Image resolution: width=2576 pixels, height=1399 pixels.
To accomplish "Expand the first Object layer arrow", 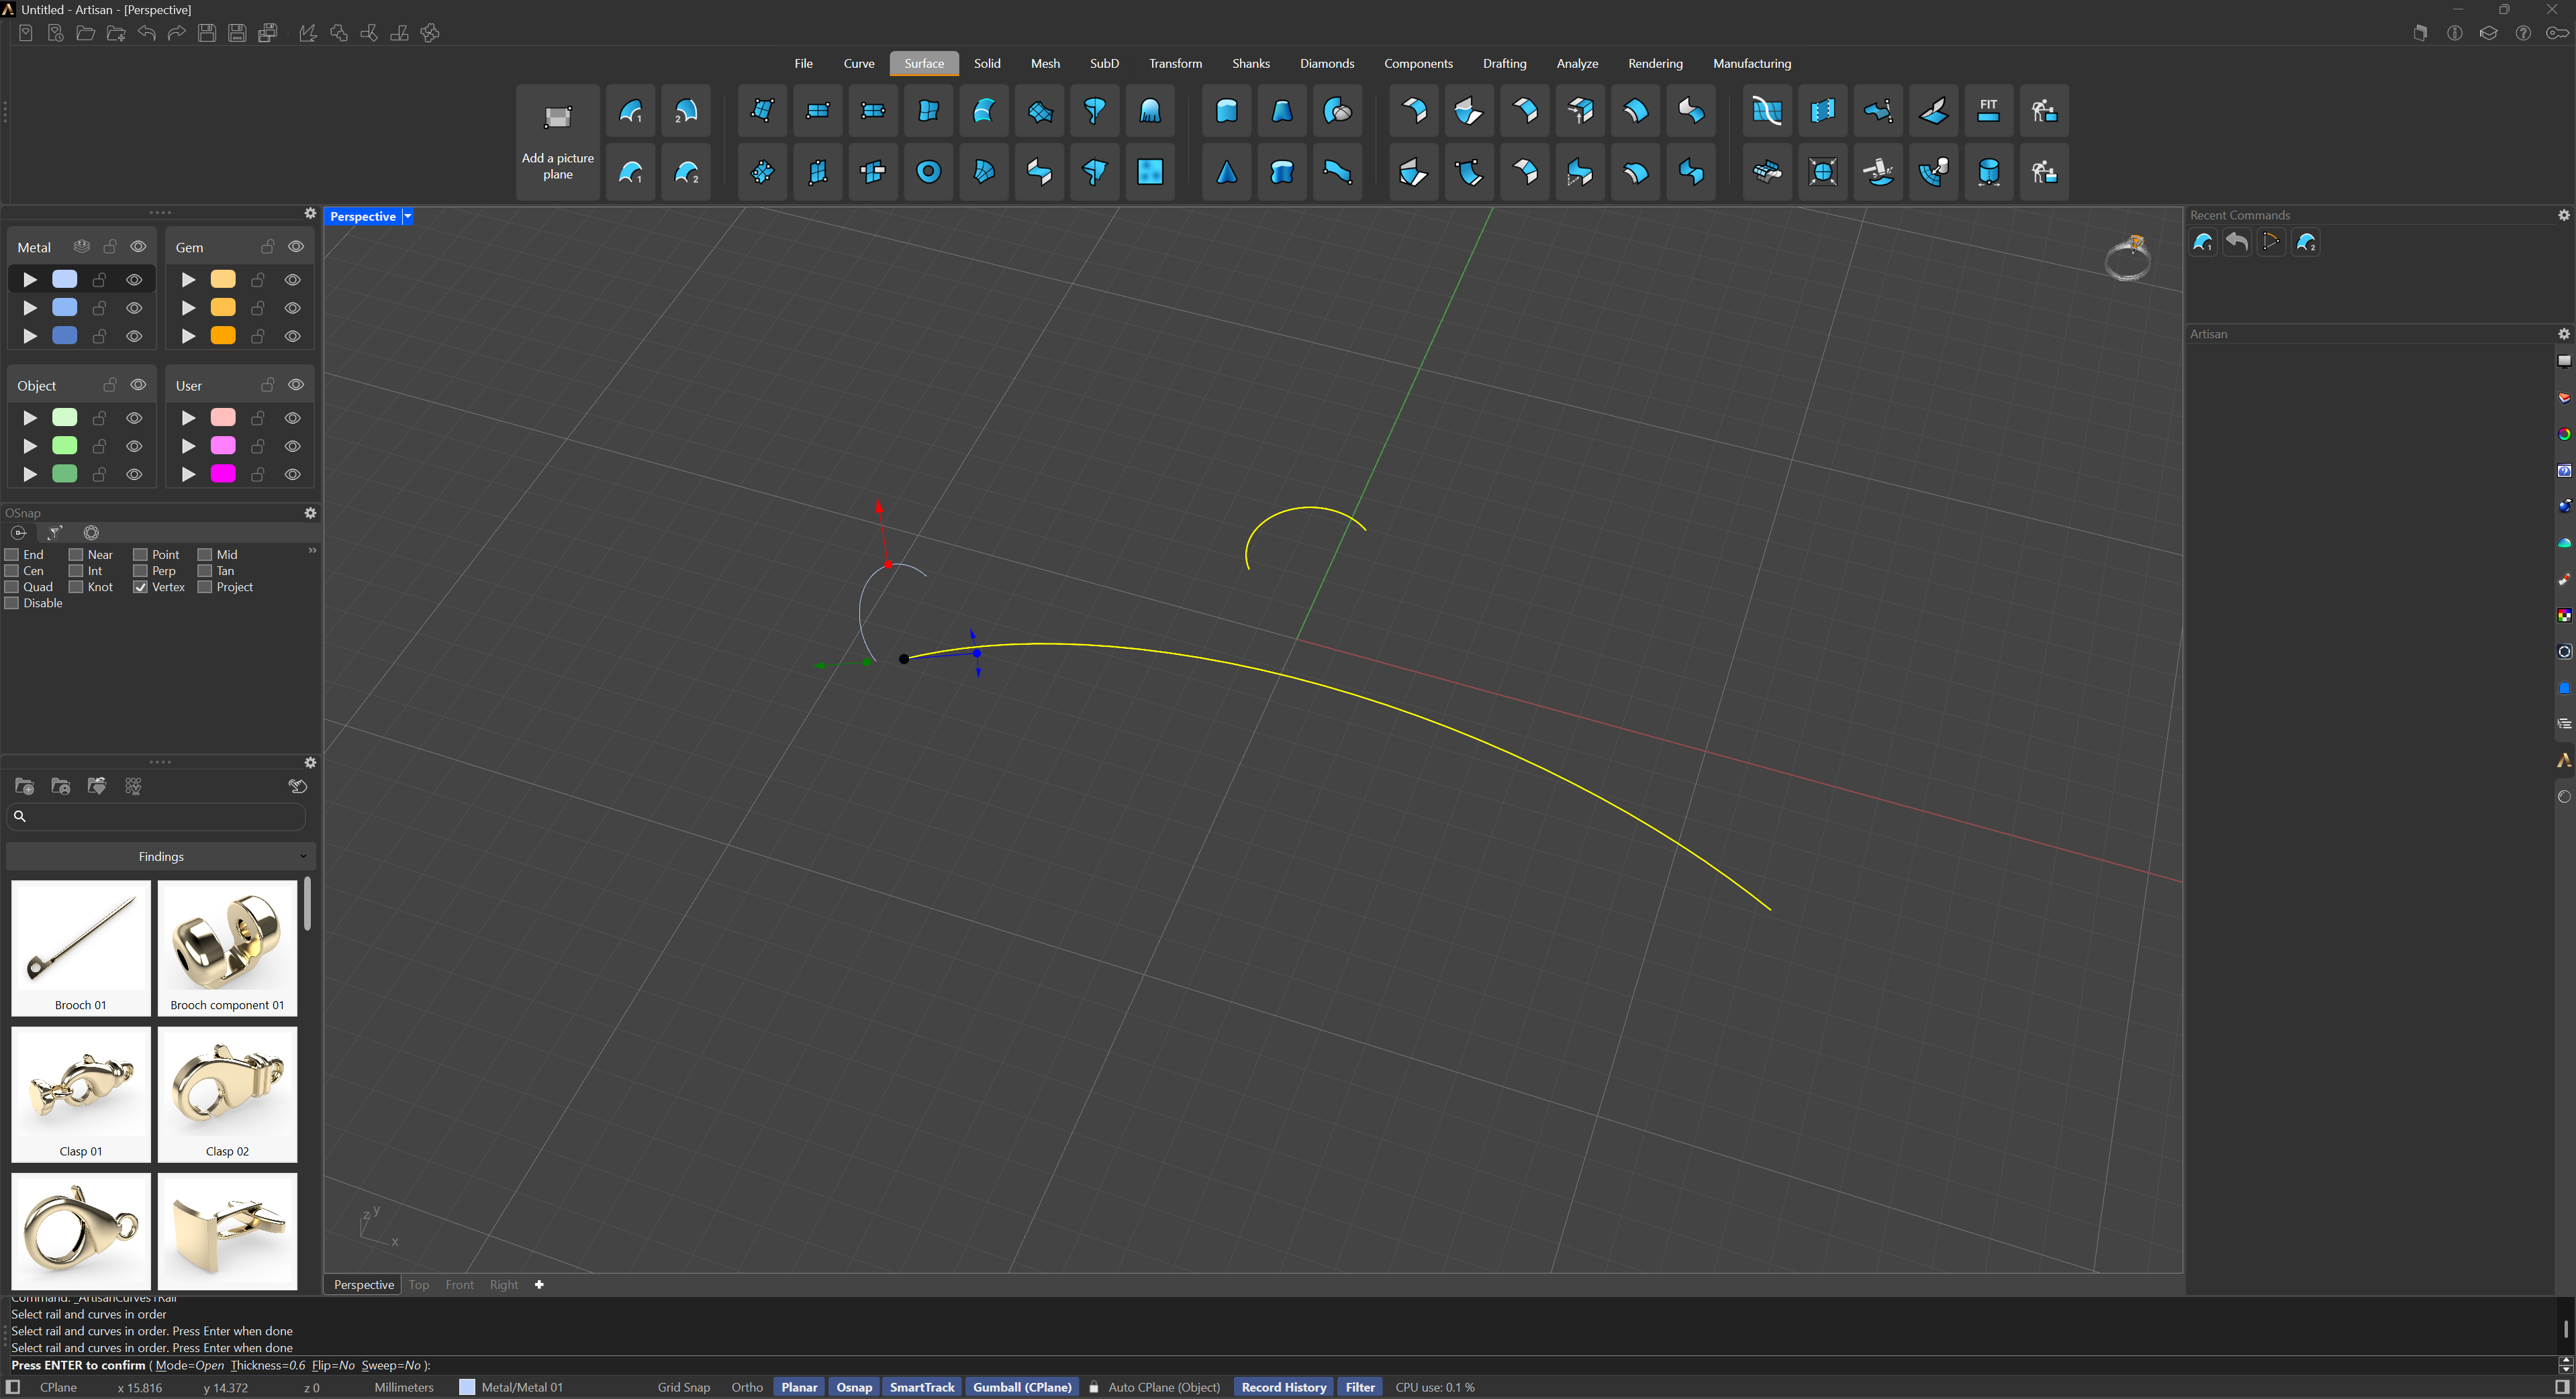I will 30,418.
